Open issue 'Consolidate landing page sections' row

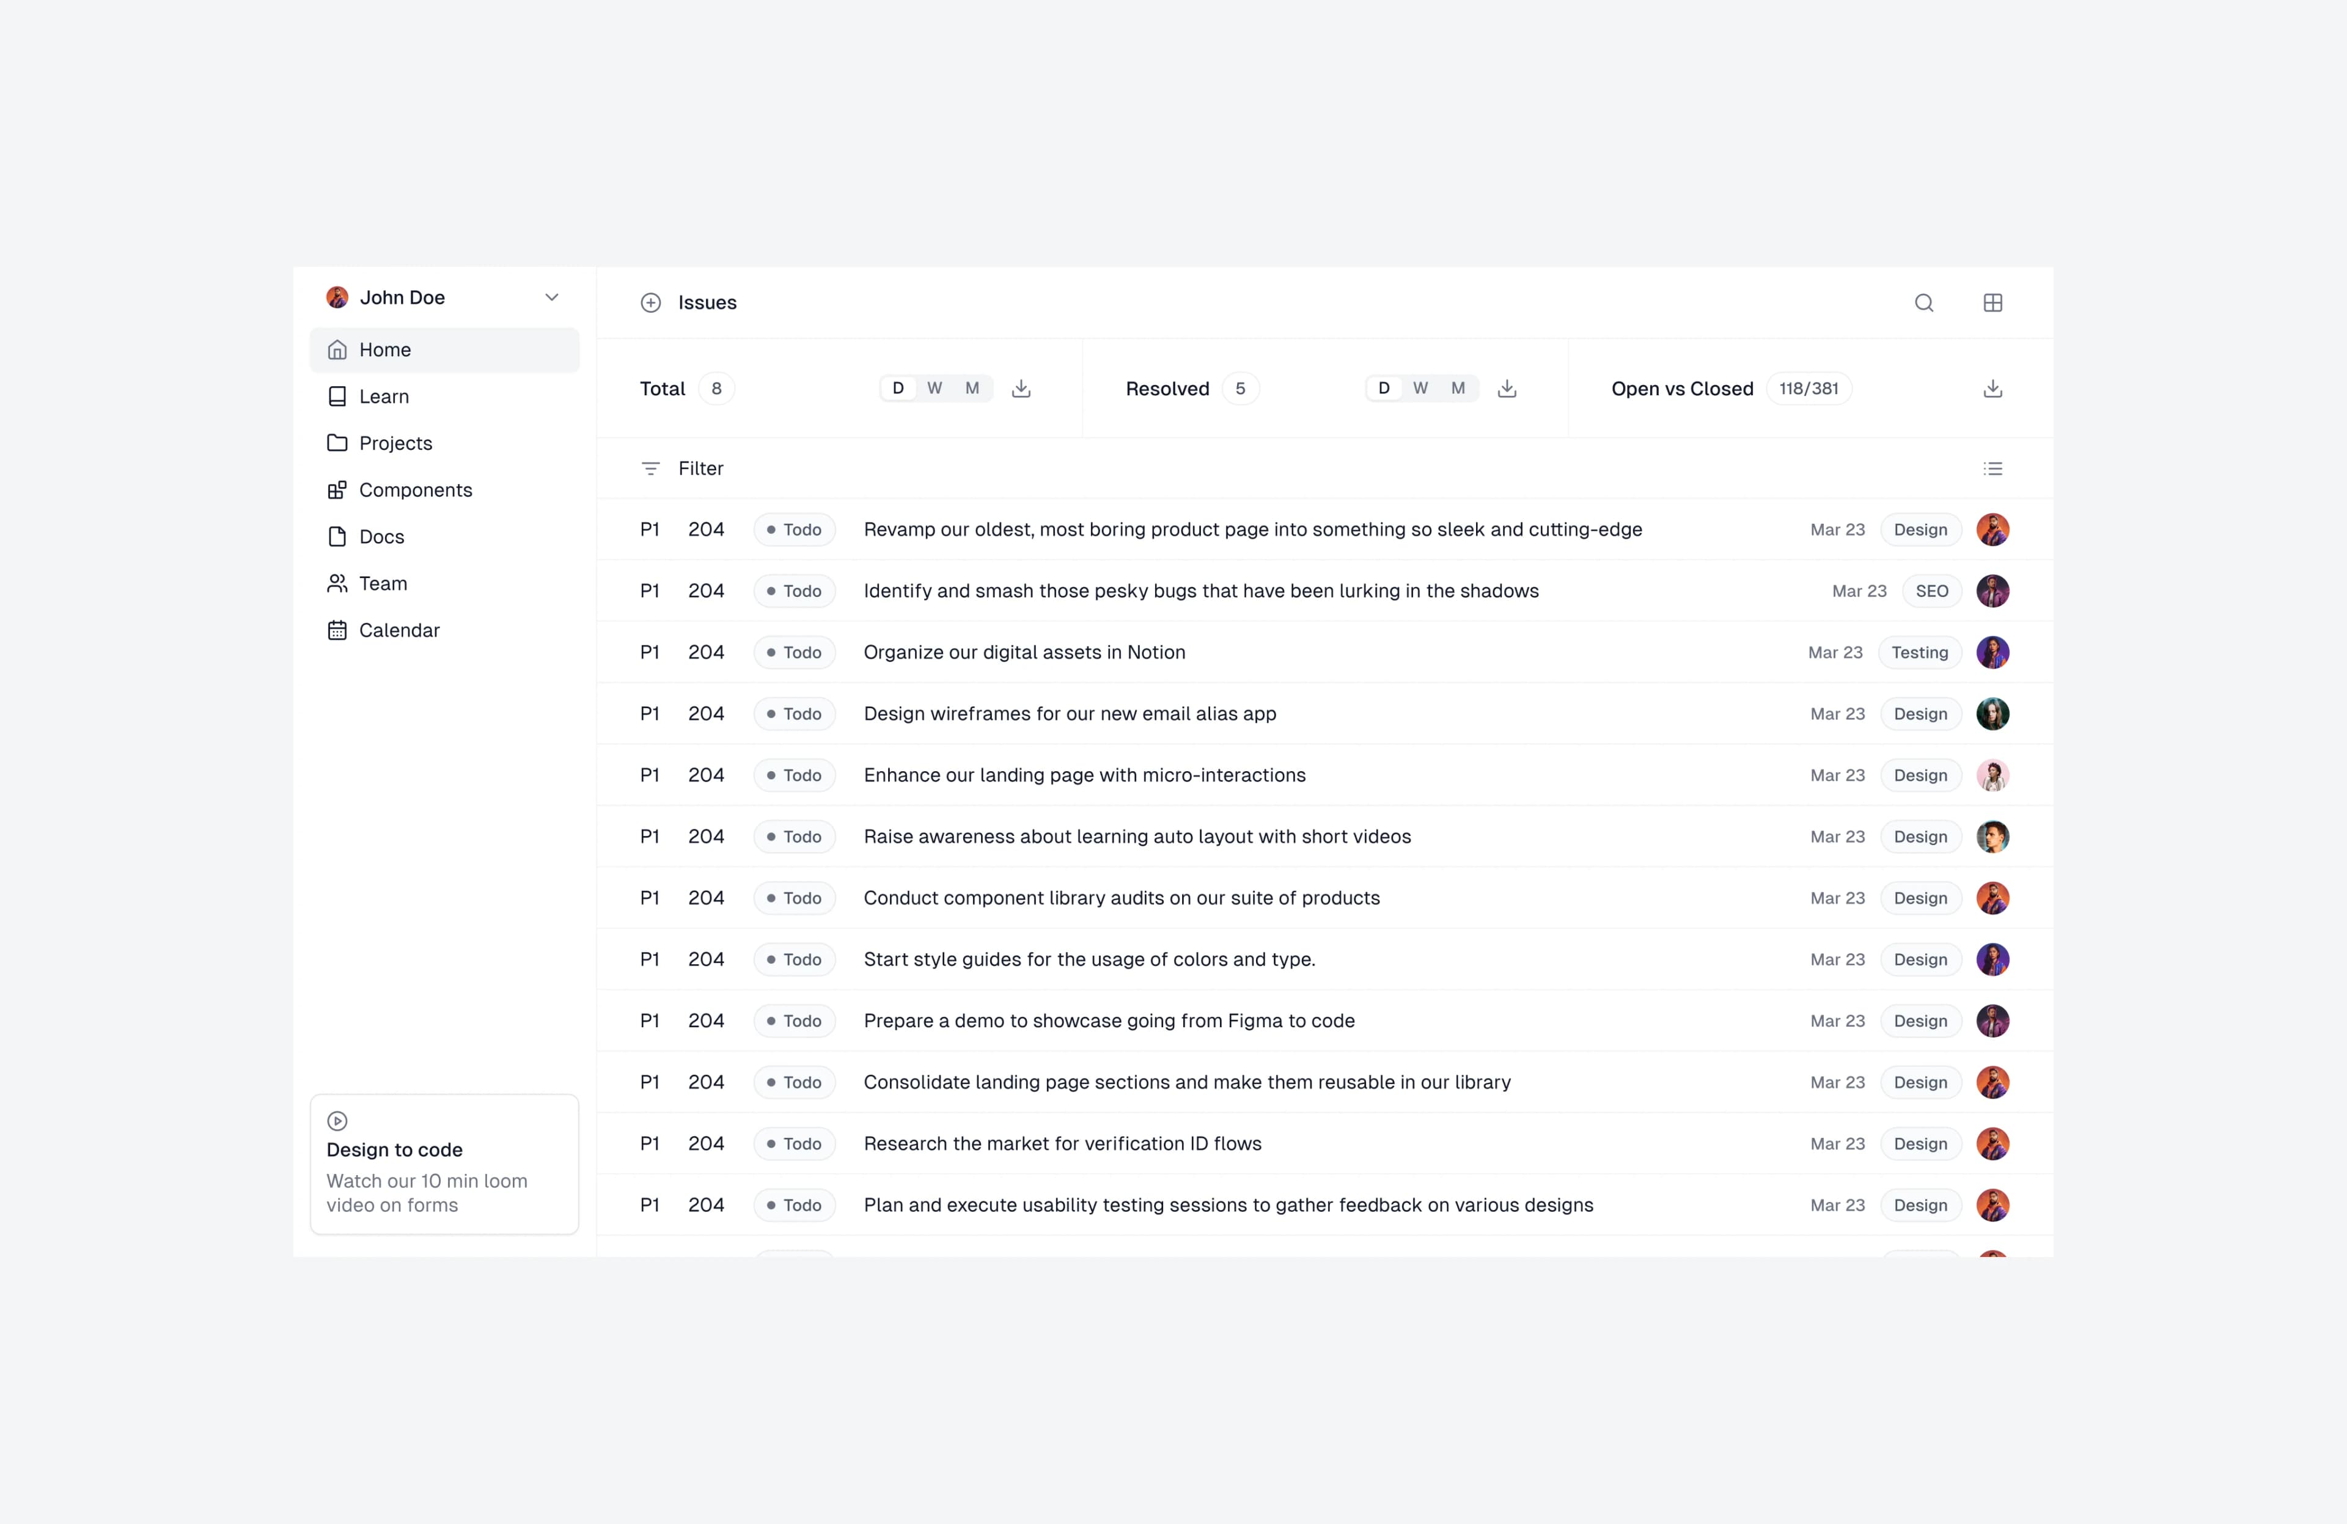point(1324,1082)
